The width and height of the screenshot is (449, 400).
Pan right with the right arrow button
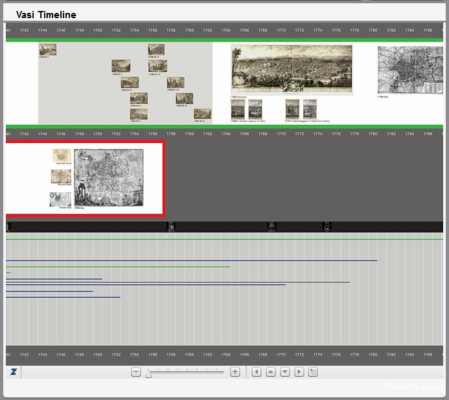299,372
